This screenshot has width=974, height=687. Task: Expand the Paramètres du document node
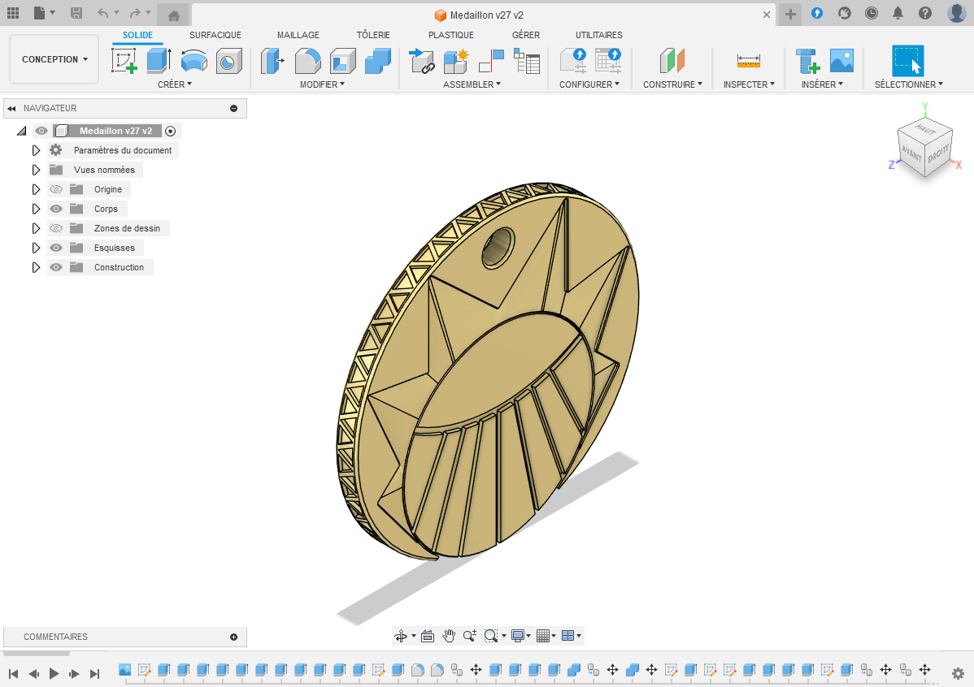pos(36,150)
